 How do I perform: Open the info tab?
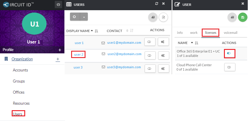pyautogui.click(x=180, y=33)
